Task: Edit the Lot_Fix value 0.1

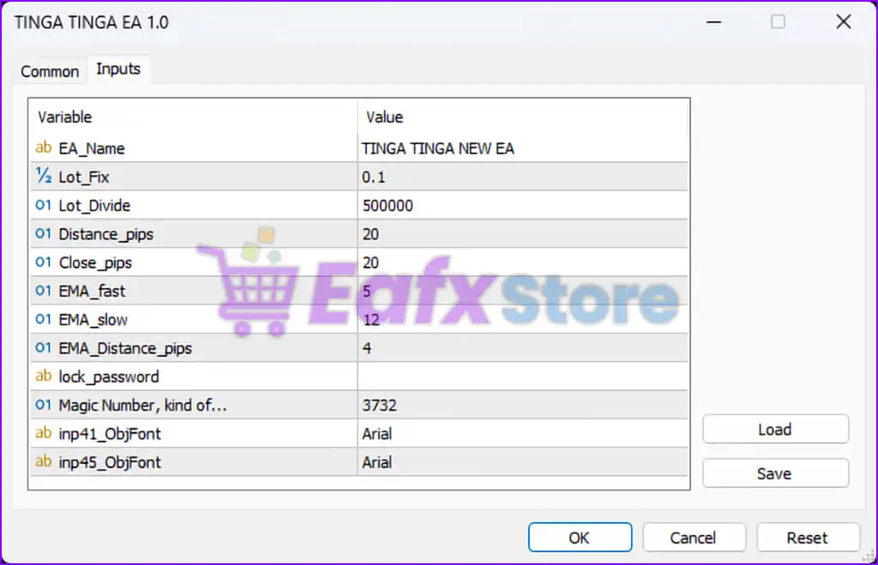Action: coord(523,177)
